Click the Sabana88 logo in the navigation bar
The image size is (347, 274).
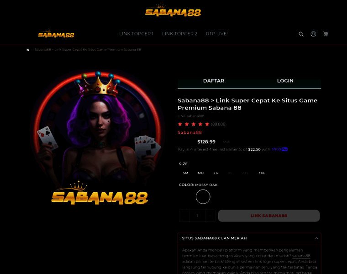56,33
